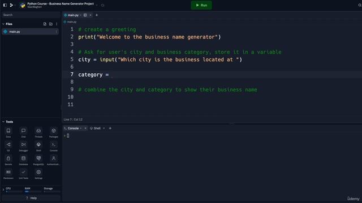Screen dimensions: 362x203
Task: Switch to the main.py editor tab
Action: click(73, 15)
